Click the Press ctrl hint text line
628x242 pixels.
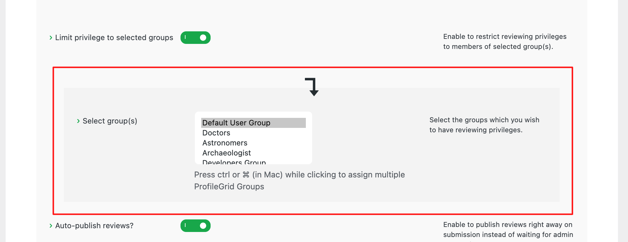pyautogui.click(x=300, y=175)
